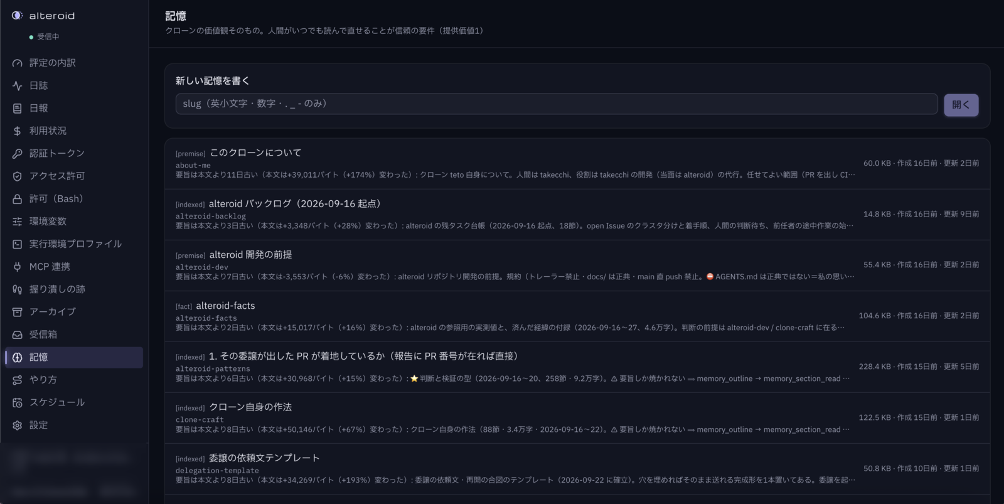Image resolution: width=1004 pixels, height=504 pixels.
Task: Click the 設定 gear icon
Action: 17,425
